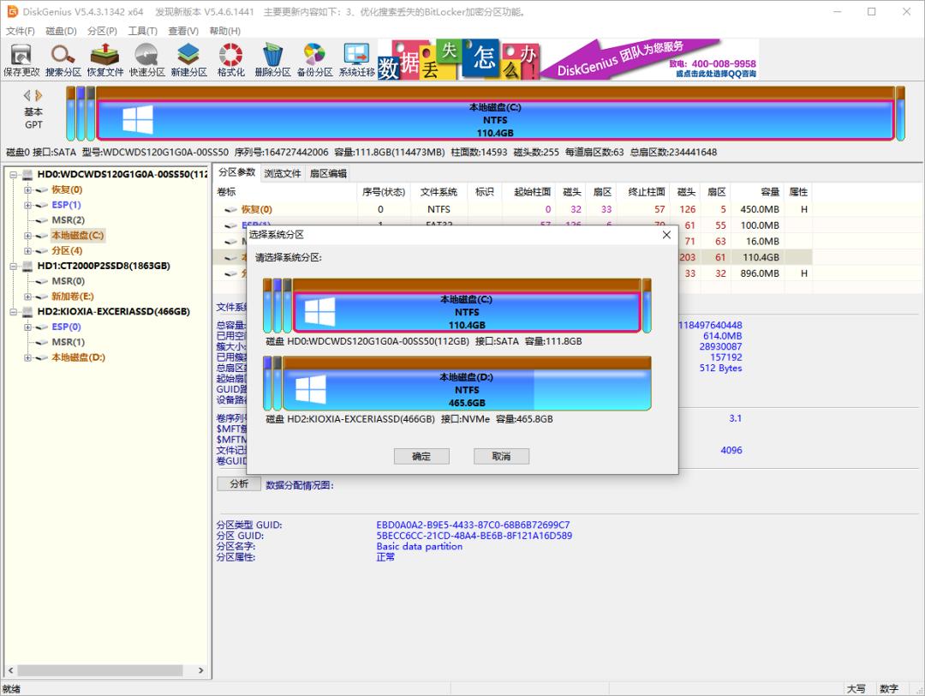Image resolution: width=925 pixels, height=696 pixels.
Task: Click the 确定 button in the dialog
Action: 421,456
